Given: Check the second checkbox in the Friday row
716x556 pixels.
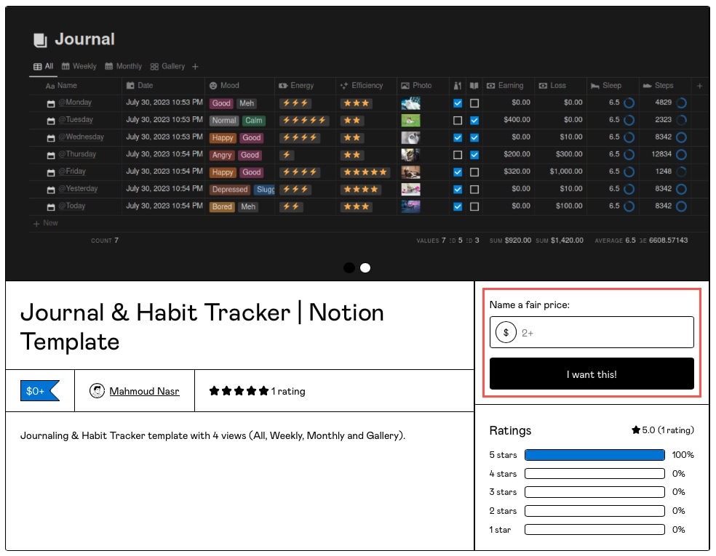Looking at the screenshot, I should (x=474, y=172).
